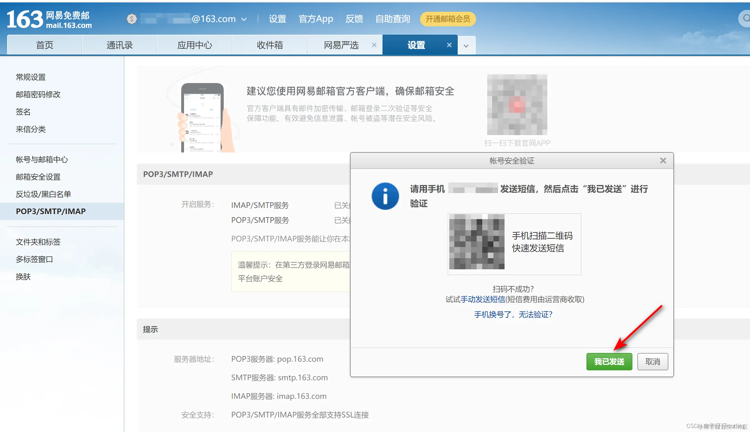Screen dimensions: 750x432
Task: Click the info icon in the verification dialog
Action: click(x=385, y=196)
